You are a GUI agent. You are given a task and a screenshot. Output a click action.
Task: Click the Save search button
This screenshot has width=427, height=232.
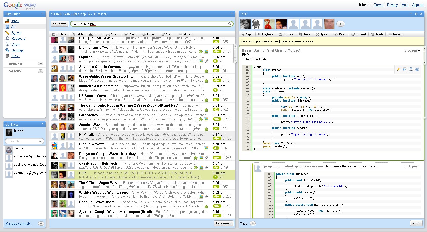click(223, 223)
